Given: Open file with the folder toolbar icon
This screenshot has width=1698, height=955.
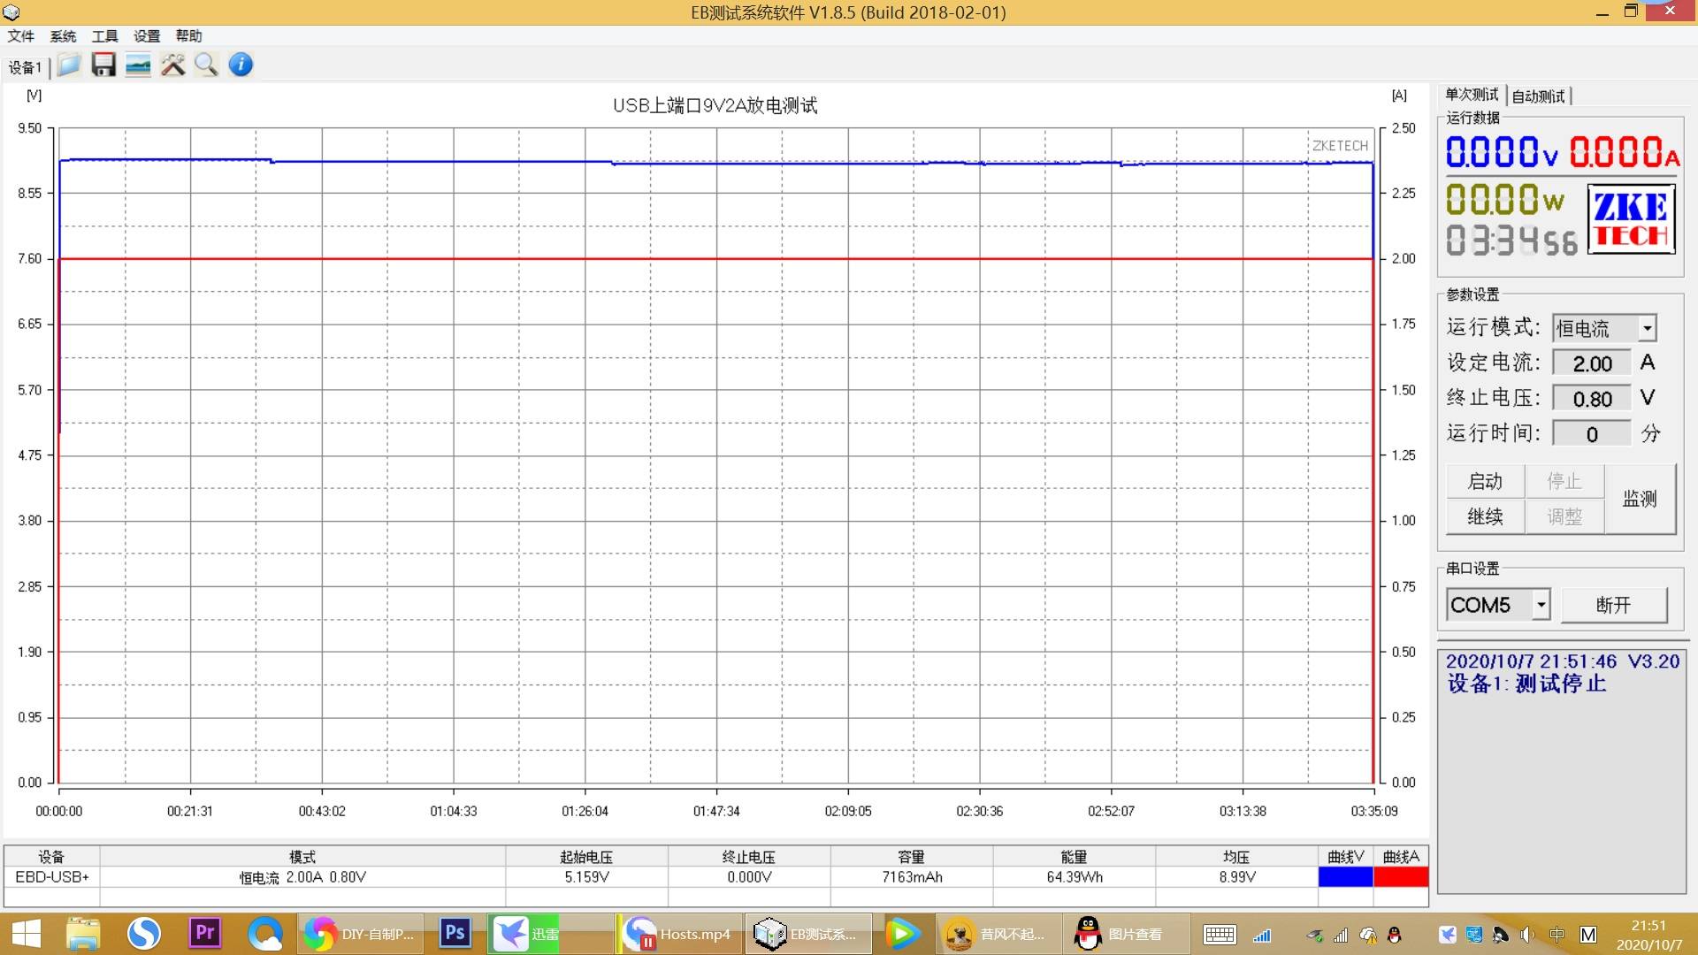Looking at the screenshot, I should (69, 65).
